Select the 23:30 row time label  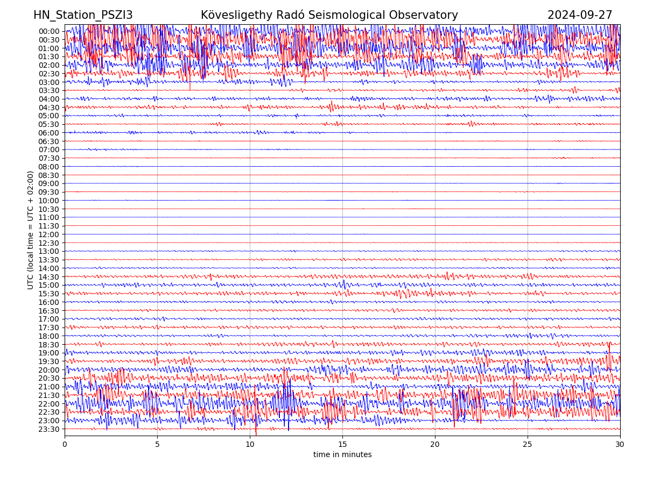tap(49, 429)
